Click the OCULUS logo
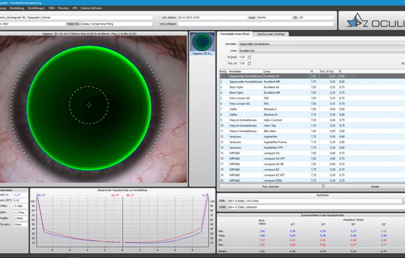Image resolution: width=405 pixels, height=258 pixels. pos(375,20)
